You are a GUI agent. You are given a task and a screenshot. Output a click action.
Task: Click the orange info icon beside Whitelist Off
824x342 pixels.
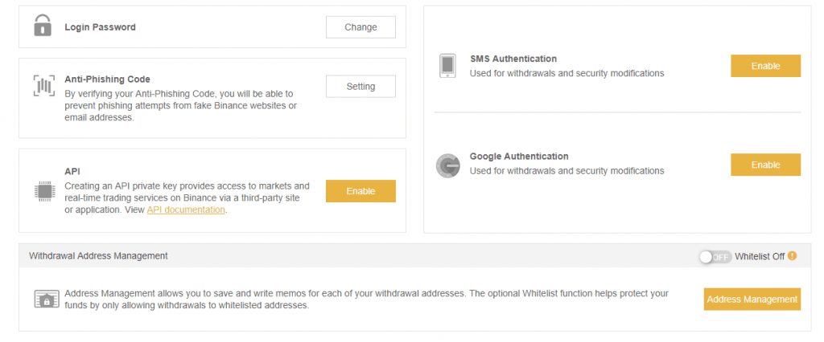[792, 256]
